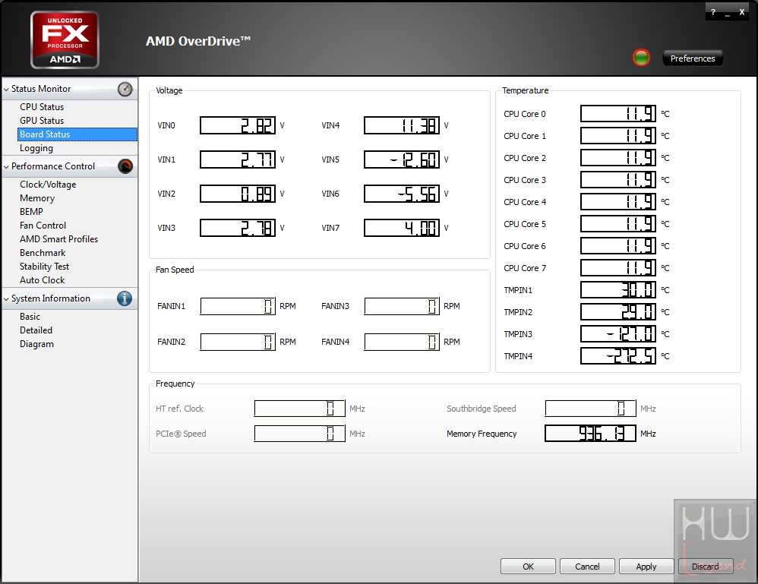
Task: Open the Benchmark page
Action: tap(43, 253)
